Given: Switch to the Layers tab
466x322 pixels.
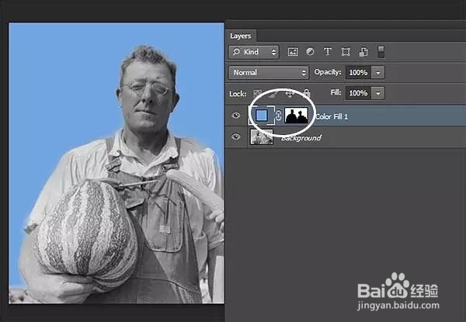Looking at the screenshot, I should (241, 36).
